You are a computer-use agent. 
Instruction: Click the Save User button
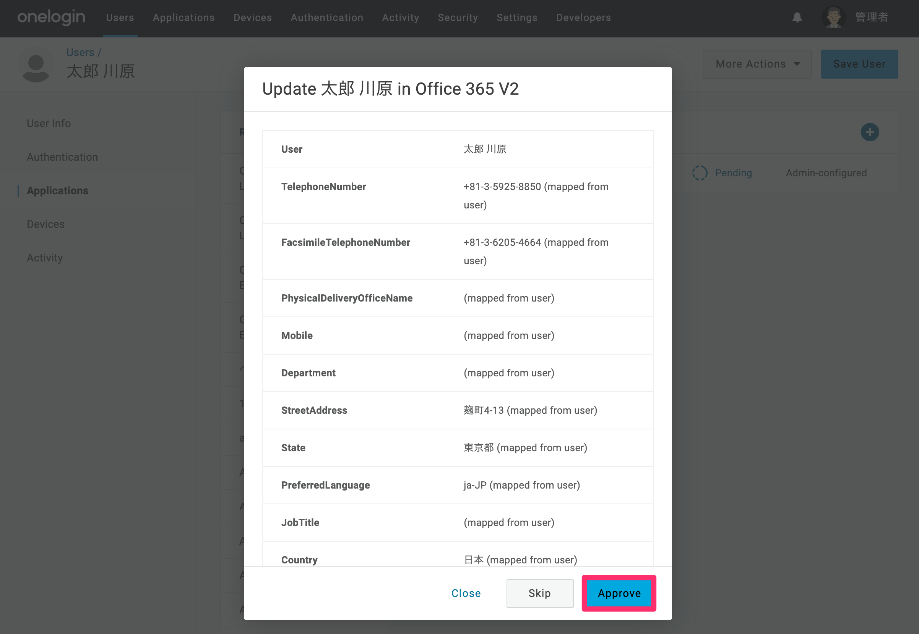pos(859,64)
